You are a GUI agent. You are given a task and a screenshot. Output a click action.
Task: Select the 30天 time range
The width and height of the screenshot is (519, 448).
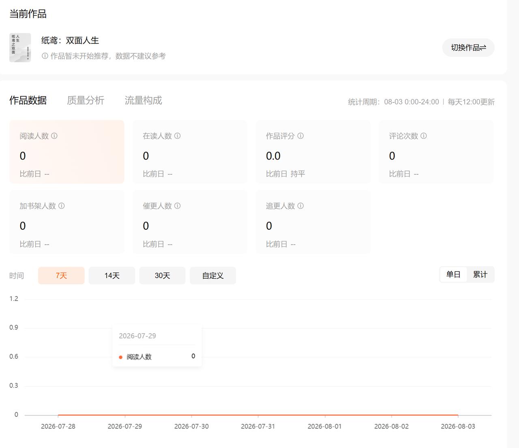[162, 276]
